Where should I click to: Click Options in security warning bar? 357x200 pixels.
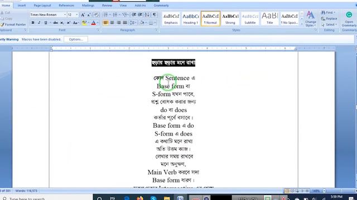click(76, 39)
